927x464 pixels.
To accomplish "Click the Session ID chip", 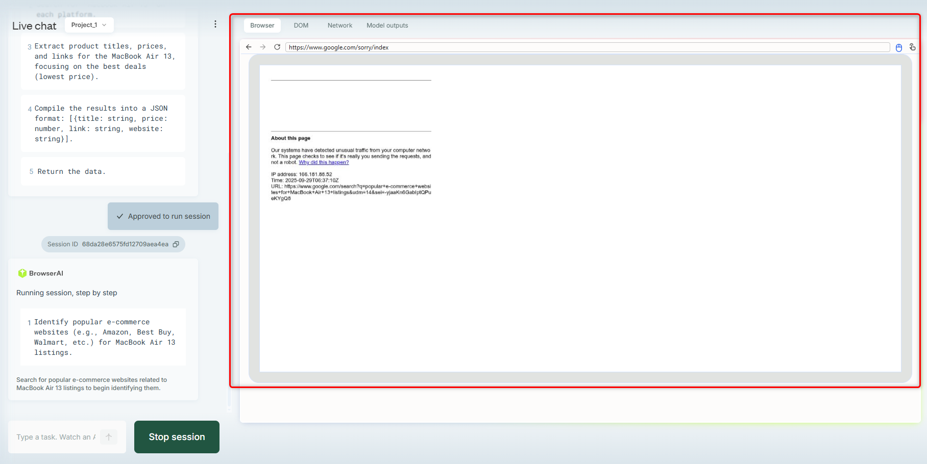I will (x=113, y=244).
